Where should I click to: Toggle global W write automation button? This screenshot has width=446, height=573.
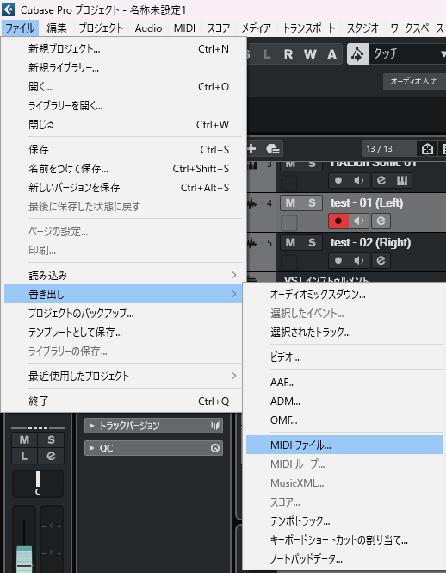tap(310, 54)
